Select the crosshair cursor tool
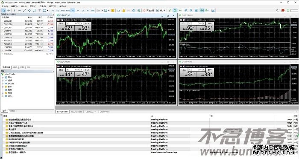The width and height of the screenshot is (299, 159). (x=9, y=11)
